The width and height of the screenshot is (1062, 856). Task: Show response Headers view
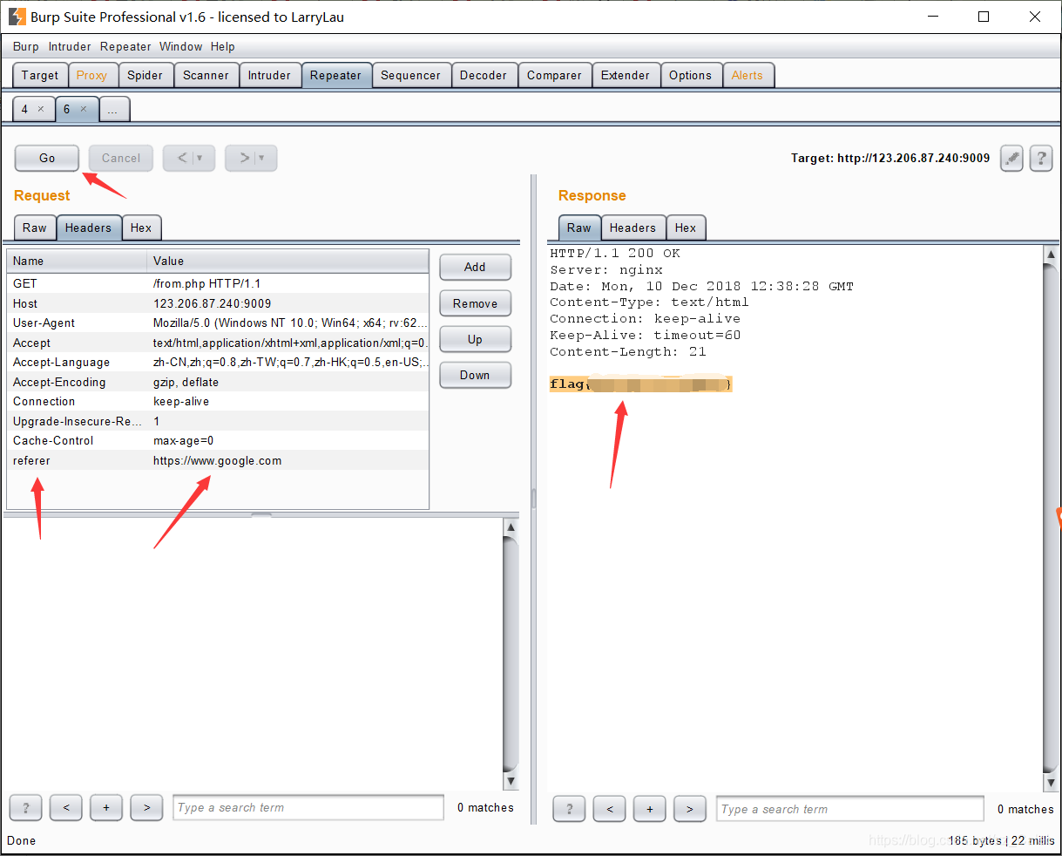click(x=632, y=228)
